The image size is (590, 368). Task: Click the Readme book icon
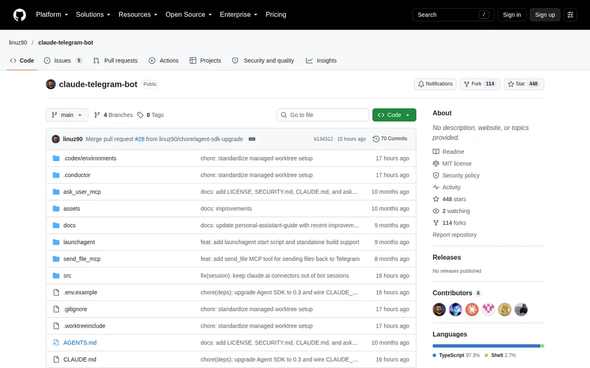pyautogui.click(x=436, y=152)
